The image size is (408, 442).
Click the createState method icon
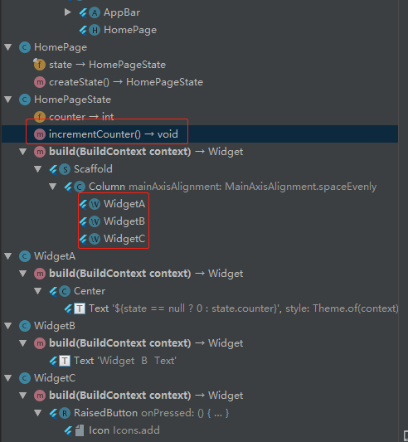[x=40, y=82]
